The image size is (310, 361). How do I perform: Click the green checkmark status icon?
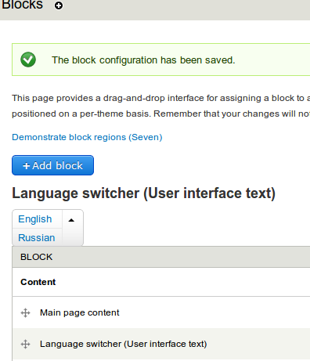[28, 60]
